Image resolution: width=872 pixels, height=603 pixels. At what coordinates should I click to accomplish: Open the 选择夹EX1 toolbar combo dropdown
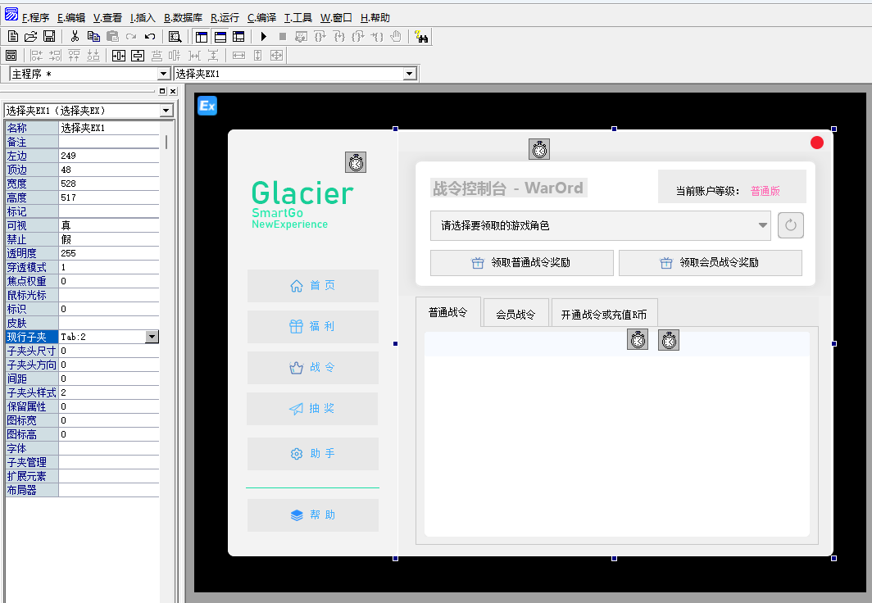pos(410,74)
